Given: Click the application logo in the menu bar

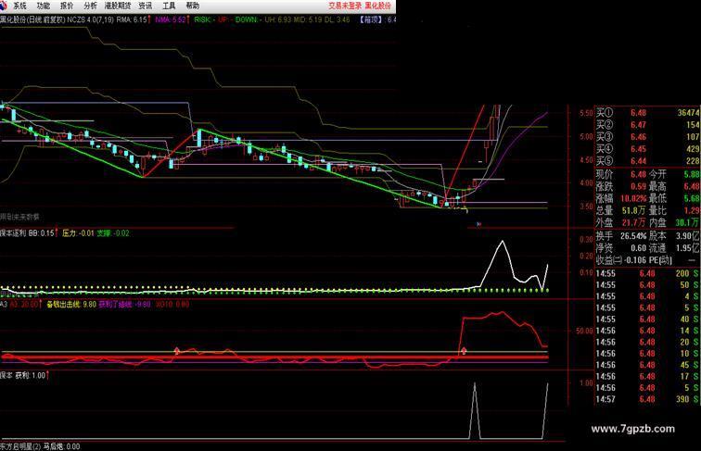Looking at the screenshot, I should [x=4, y=5].
